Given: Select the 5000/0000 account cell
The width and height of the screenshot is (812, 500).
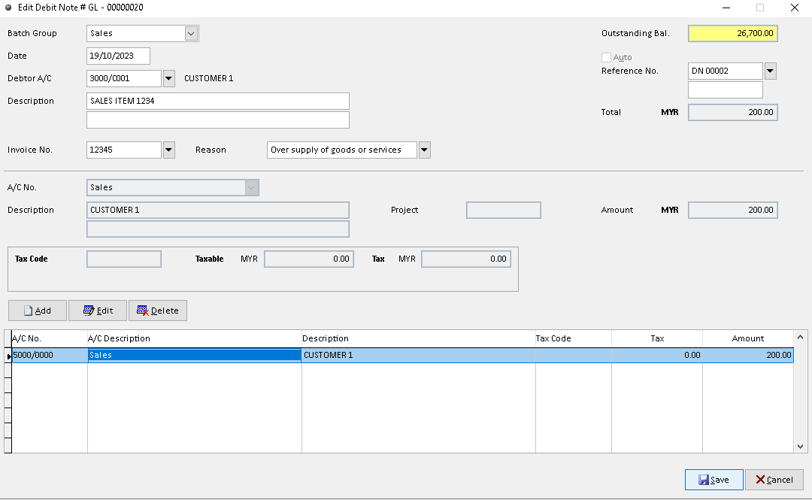Looking at the screenshot, I should click(49, 356).
